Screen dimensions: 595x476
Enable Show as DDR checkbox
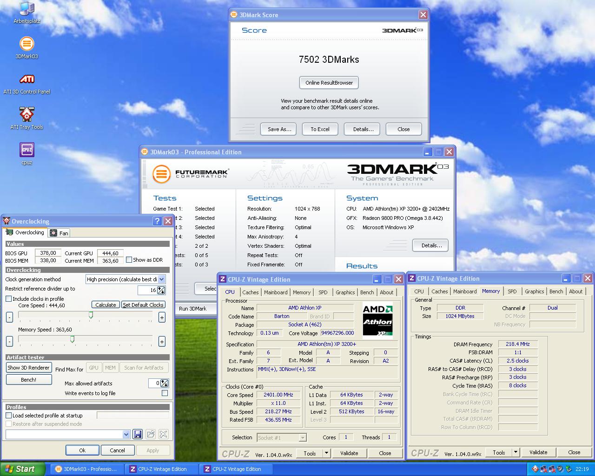coord(129,260)
